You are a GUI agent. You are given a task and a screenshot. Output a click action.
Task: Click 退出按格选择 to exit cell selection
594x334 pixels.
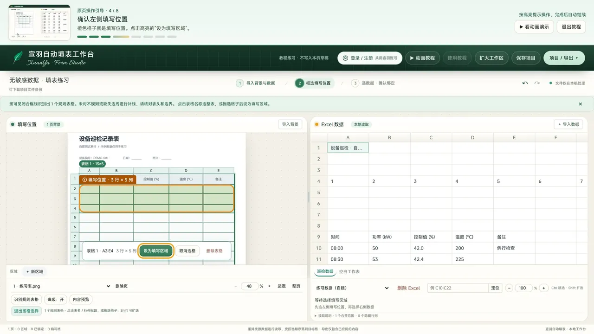pos(26,311)
